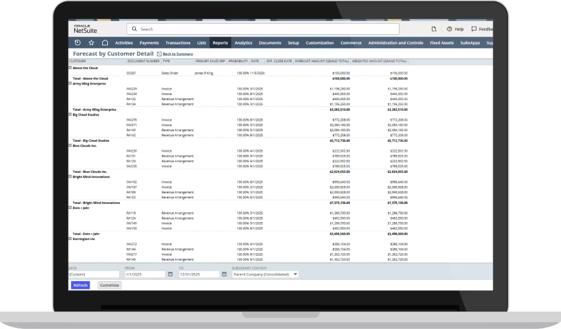Image resolution: width=561 pixels, height=329 pixels.
Task: Select Total - Army Wing Enterprise row
Action: 238,109
